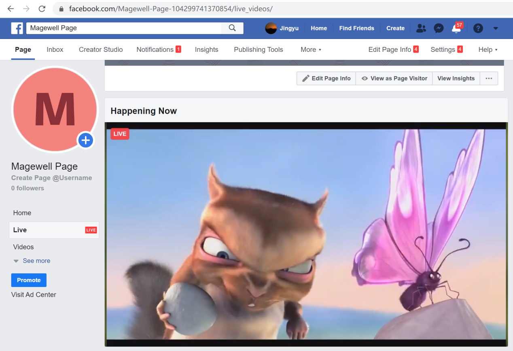Click the red LIVE badge on video

pos(120,134)
